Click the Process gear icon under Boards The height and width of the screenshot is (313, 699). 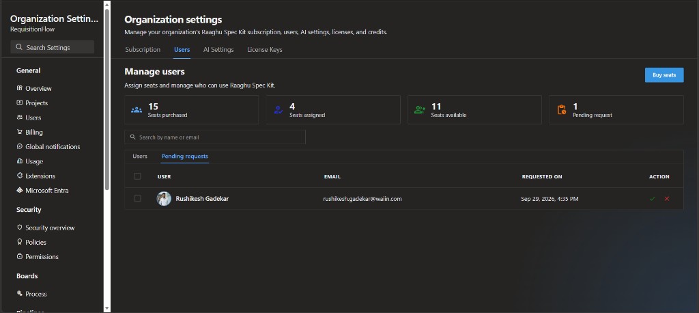tap(20, 294)
